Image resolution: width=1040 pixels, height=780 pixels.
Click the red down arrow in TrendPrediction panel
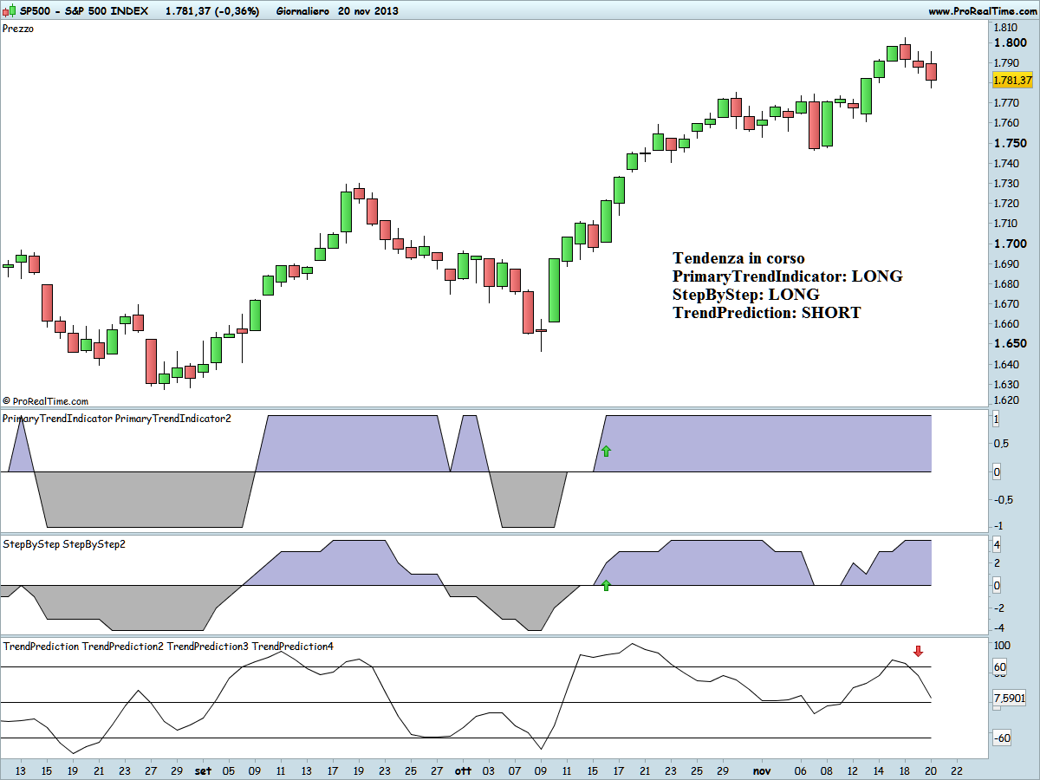click(x=918, y=651)
